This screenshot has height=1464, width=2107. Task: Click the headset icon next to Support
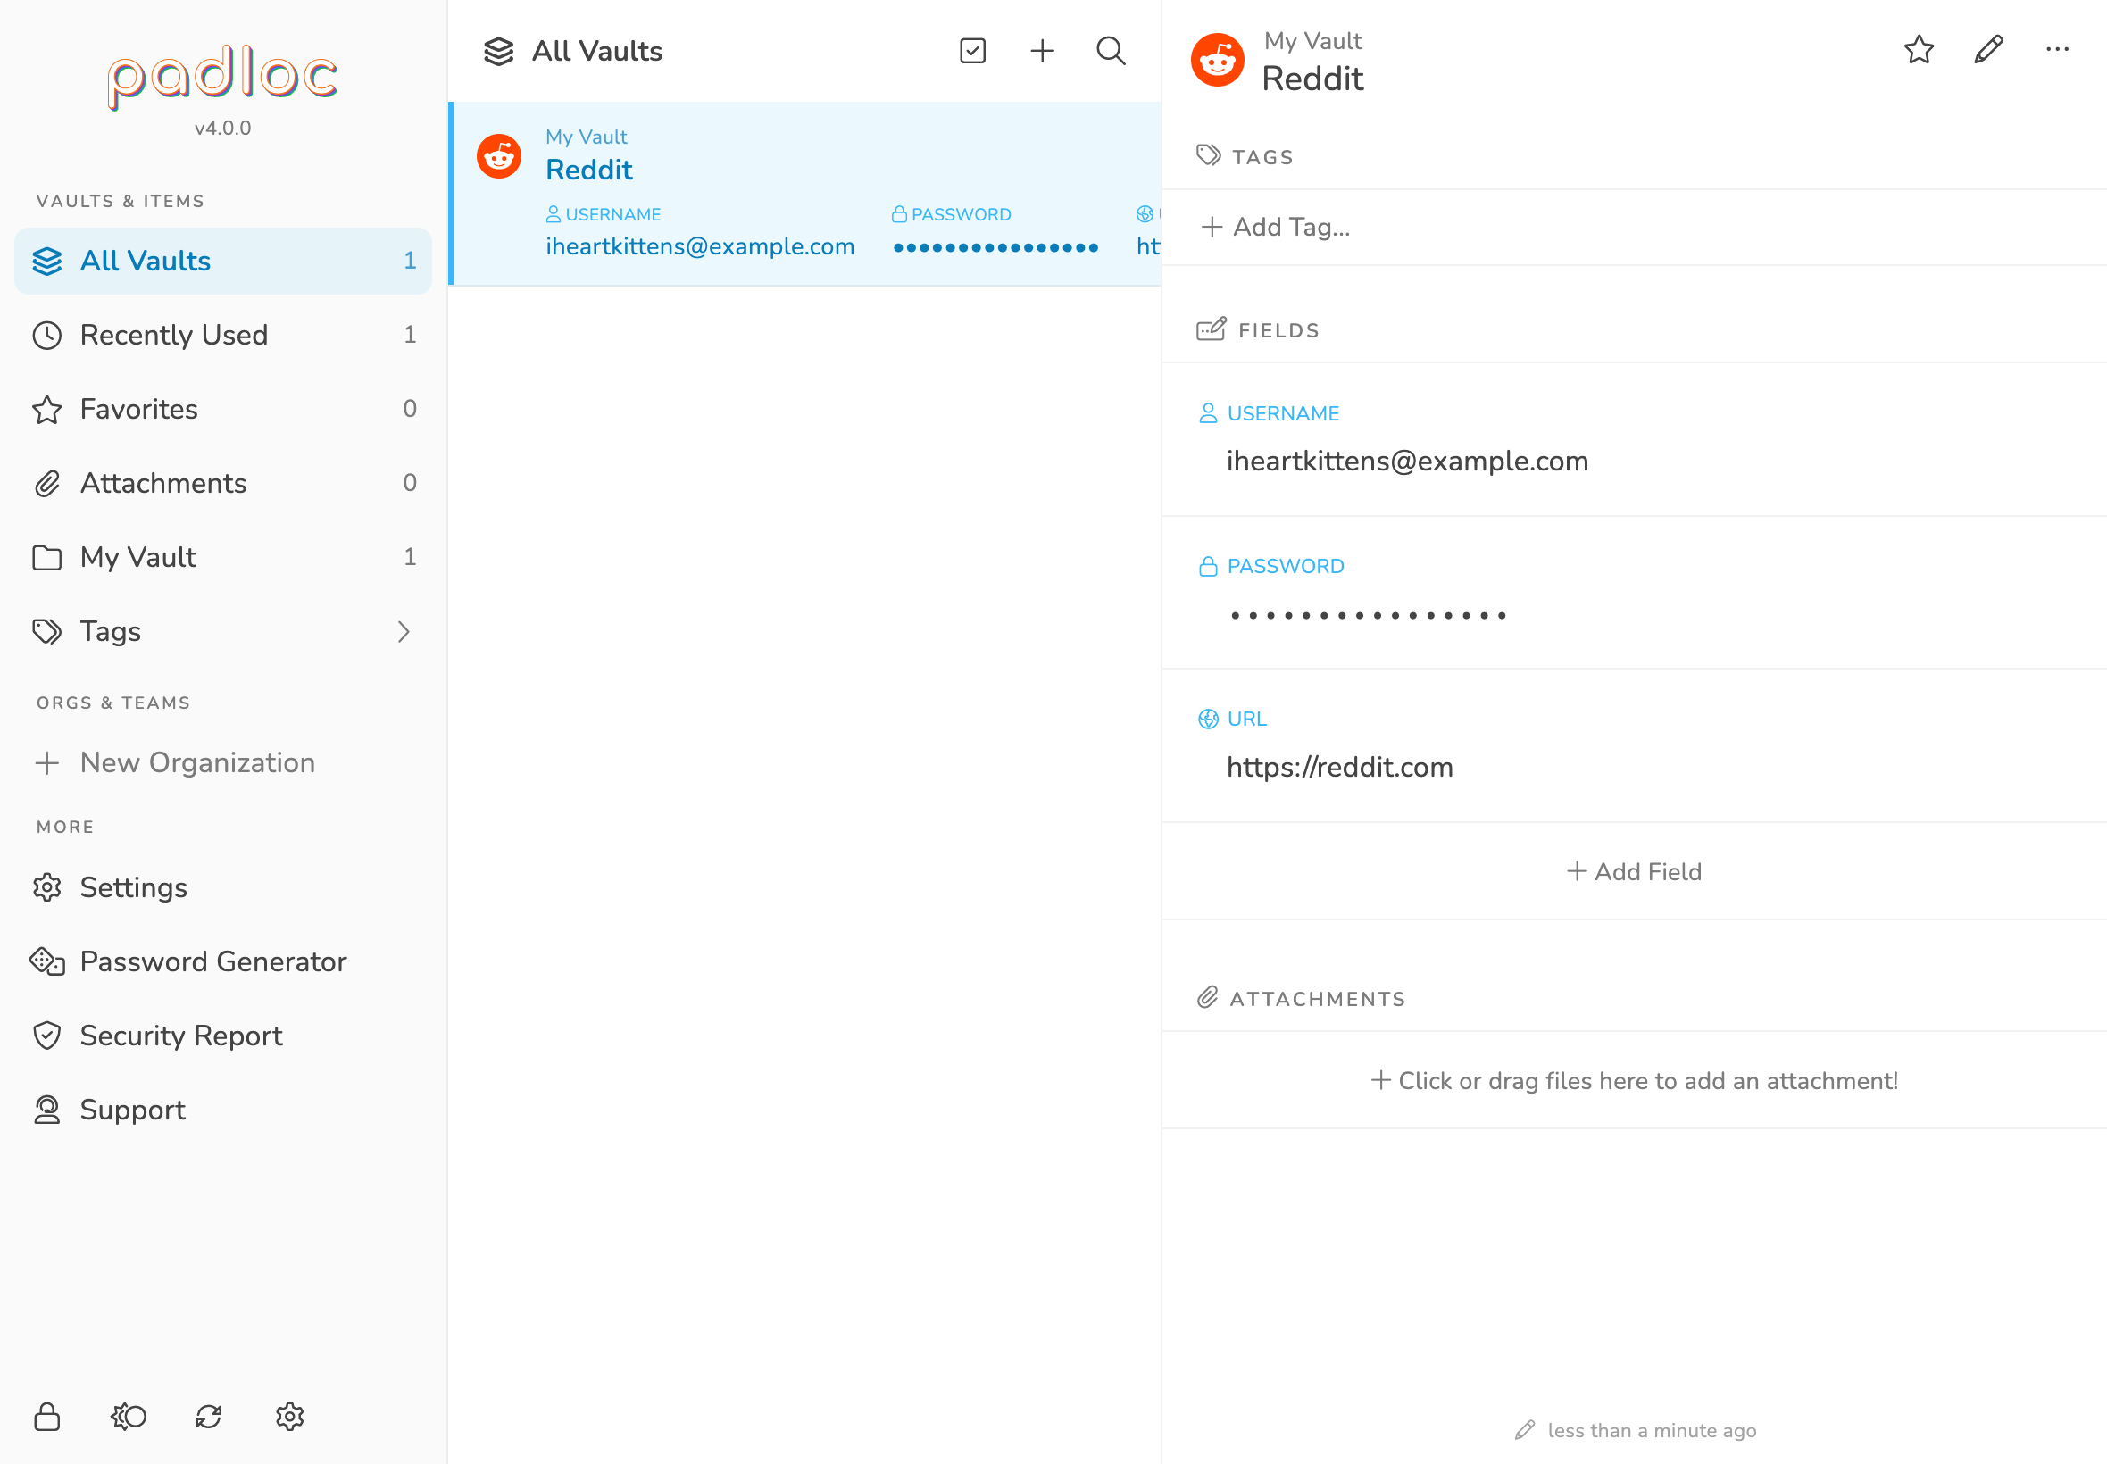pyautogui.click(x=46, y=1110)
